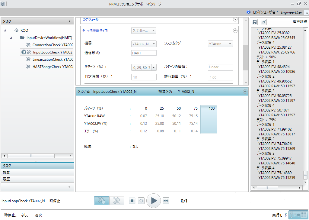The image size is (309, 220).
Task: Click the task tree scroll-right arrow
Action: [x=70, y=156]
